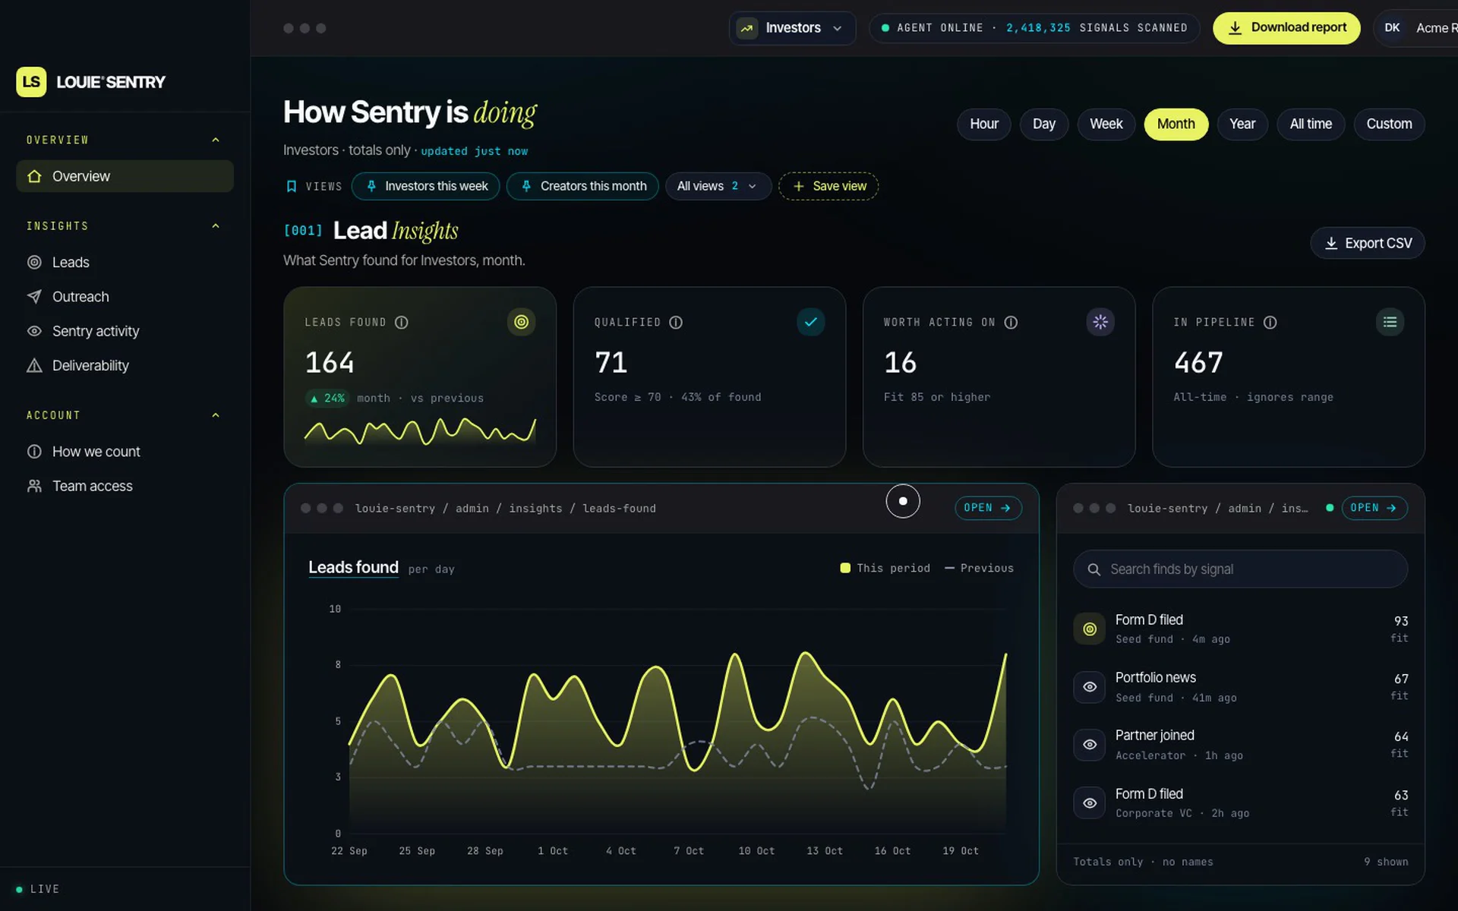
Task: Open Outreach in the sidebar
Action: [x=125, y=297]
